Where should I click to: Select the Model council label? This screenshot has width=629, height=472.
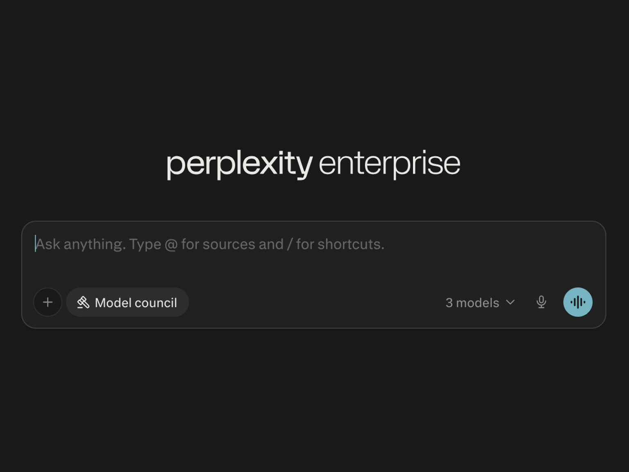(x=136, y=302)
